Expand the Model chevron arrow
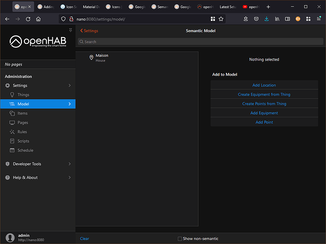The height and width of the screenshot is (244, 326). click(x=70, y=104)
